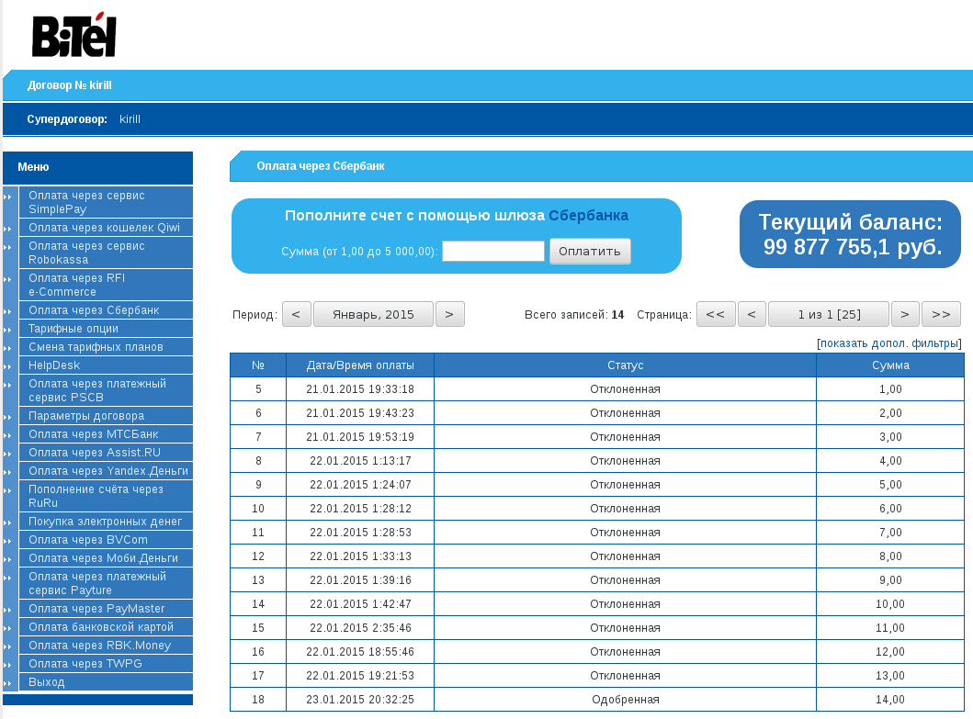Viewport: 973px width, 719px height.
Task: Open the Сбербанка gateway link
Action: click(x=588, y=216)
